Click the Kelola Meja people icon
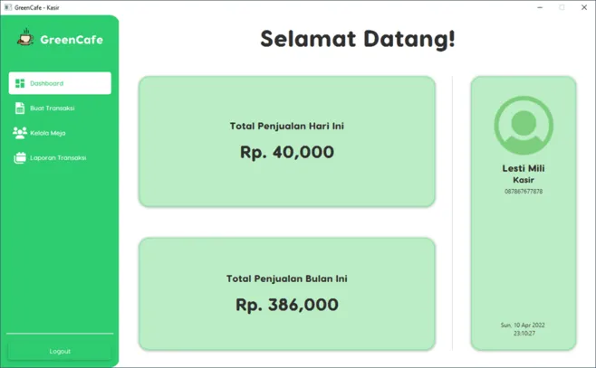The width and height of the screenshot is (596, 368). (20, 133)
